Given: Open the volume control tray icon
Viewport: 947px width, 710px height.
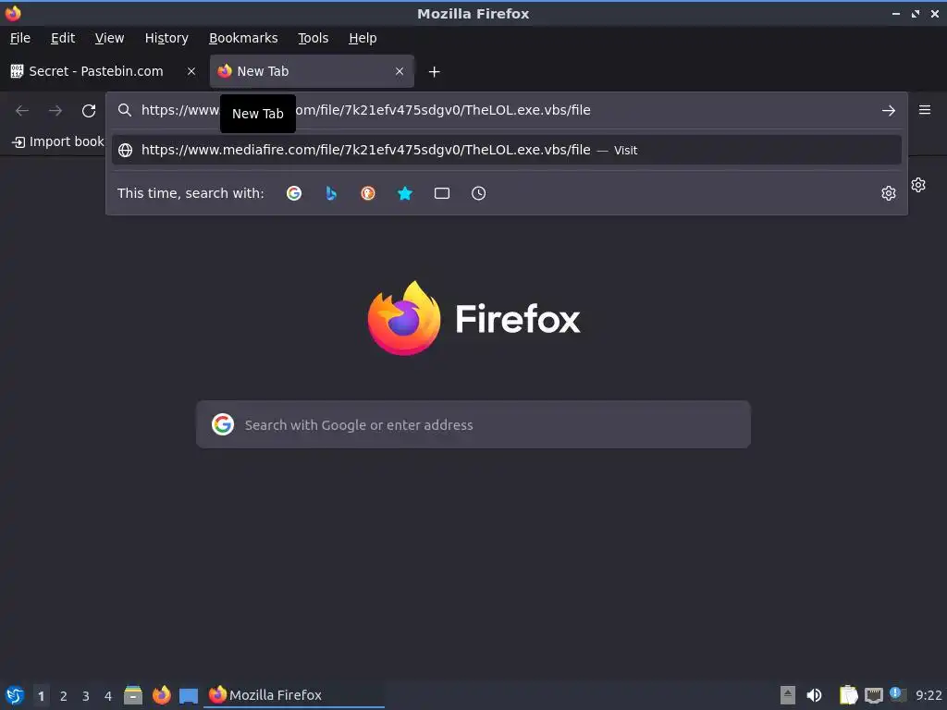Looking at the screenshot, I should pos(814,695).
